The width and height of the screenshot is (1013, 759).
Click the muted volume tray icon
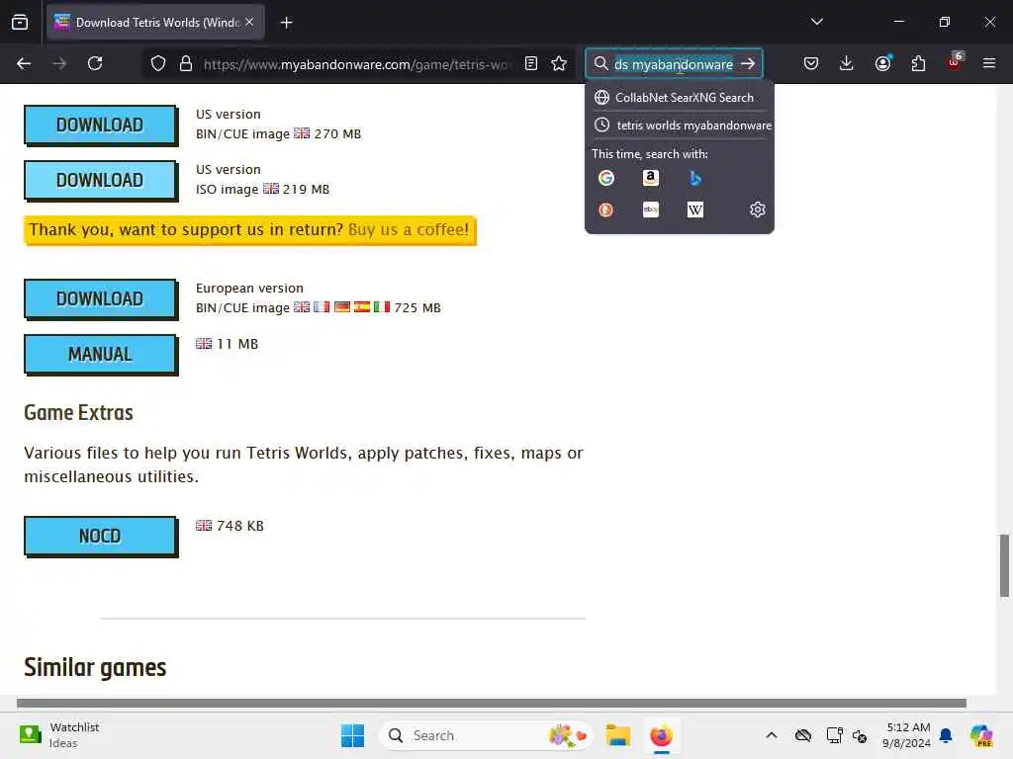tap(860, 735)
